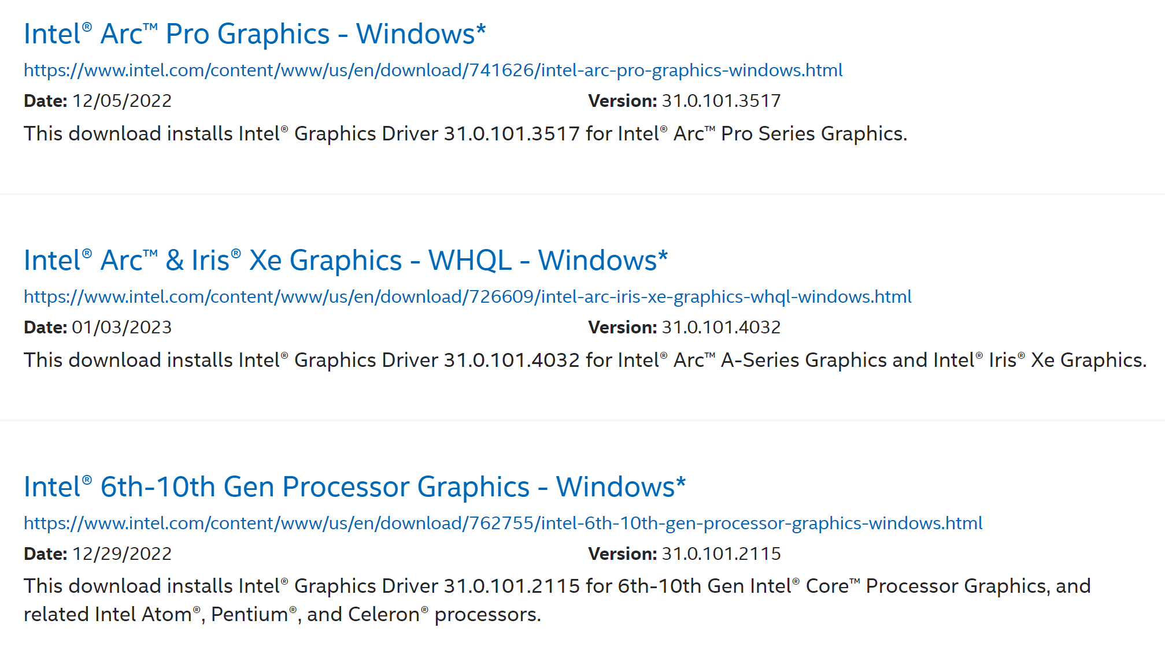The image size is (1165, 650).
Task: Click the date value 12/29/2022
Action: [x=121, y=554]
